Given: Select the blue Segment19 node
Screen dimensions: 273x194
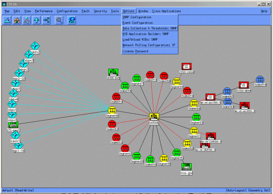Looking at the screenshot, I should pyautogui.click(x=260, y=80).
